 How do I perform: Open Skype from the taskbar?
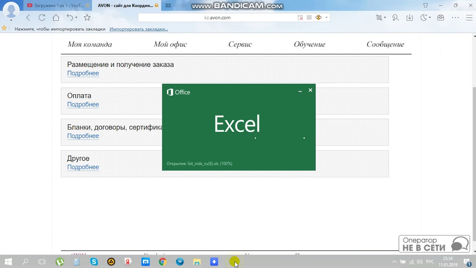click(x=94, y=262)
